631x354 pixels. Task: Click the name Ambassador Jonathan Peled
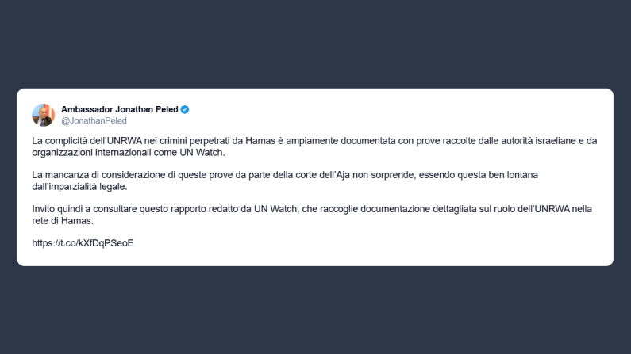(119, 109)
